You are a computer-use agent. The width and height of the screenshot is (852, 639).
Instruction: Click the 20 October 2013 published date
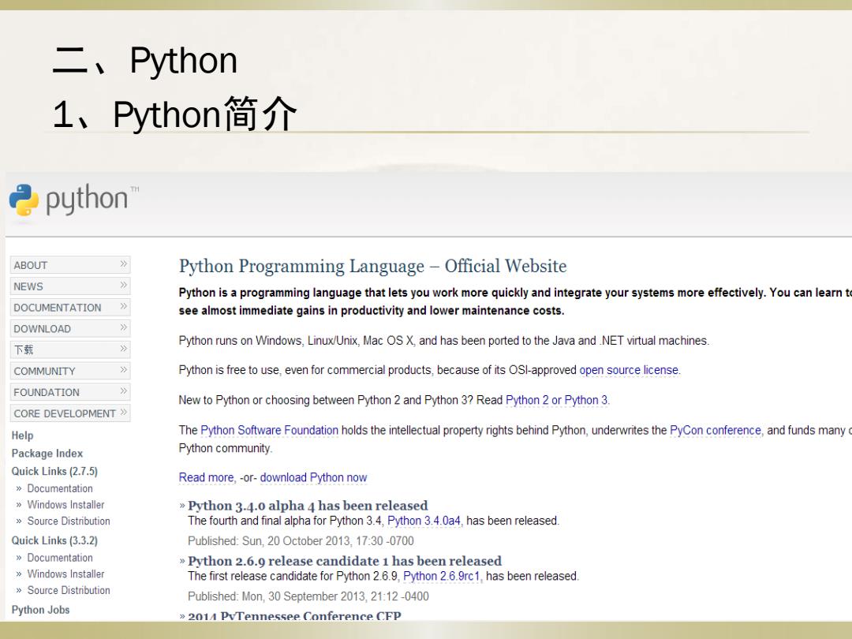click(301, 541)
